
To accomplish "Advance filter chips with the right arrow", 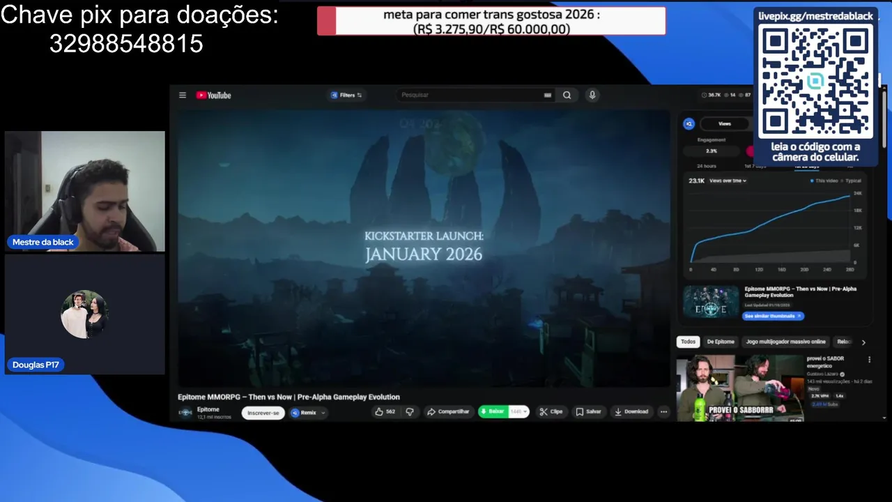I will point(863,342).
